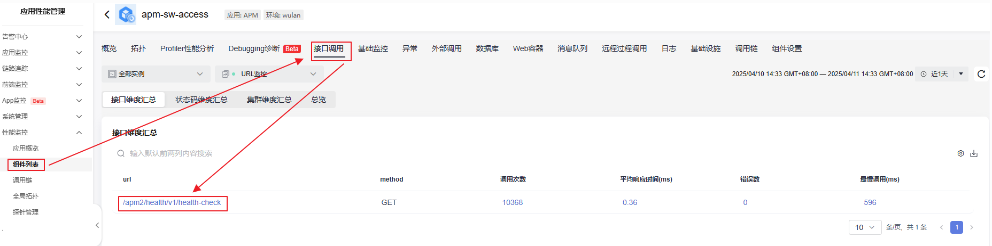Screen dimensions: 992x246
Task: Switch to the 接口调用 tab
Action: pyautogui.click(x=329, y=48)
